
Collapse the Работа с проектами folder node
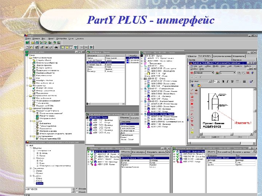pyautogui.click(x=27, y=58)
